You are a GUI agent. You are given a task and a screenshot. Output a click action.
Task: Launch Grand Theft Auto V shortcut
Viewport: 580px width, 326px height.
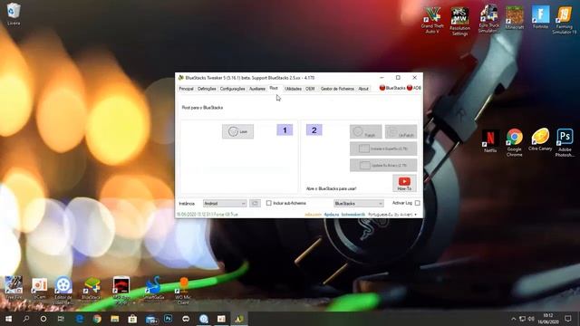pos(432,20)
